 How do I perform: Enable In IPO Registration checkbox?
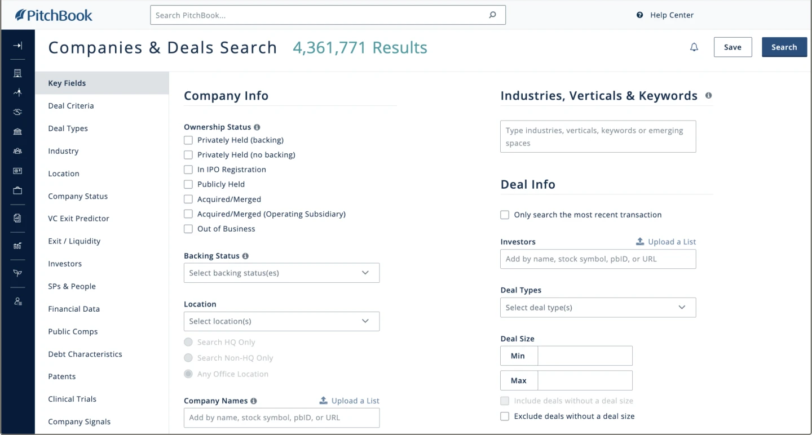point(188,170)
